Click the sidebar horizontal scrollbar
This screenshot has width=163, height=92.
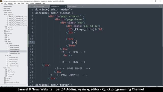click(9, 85)
